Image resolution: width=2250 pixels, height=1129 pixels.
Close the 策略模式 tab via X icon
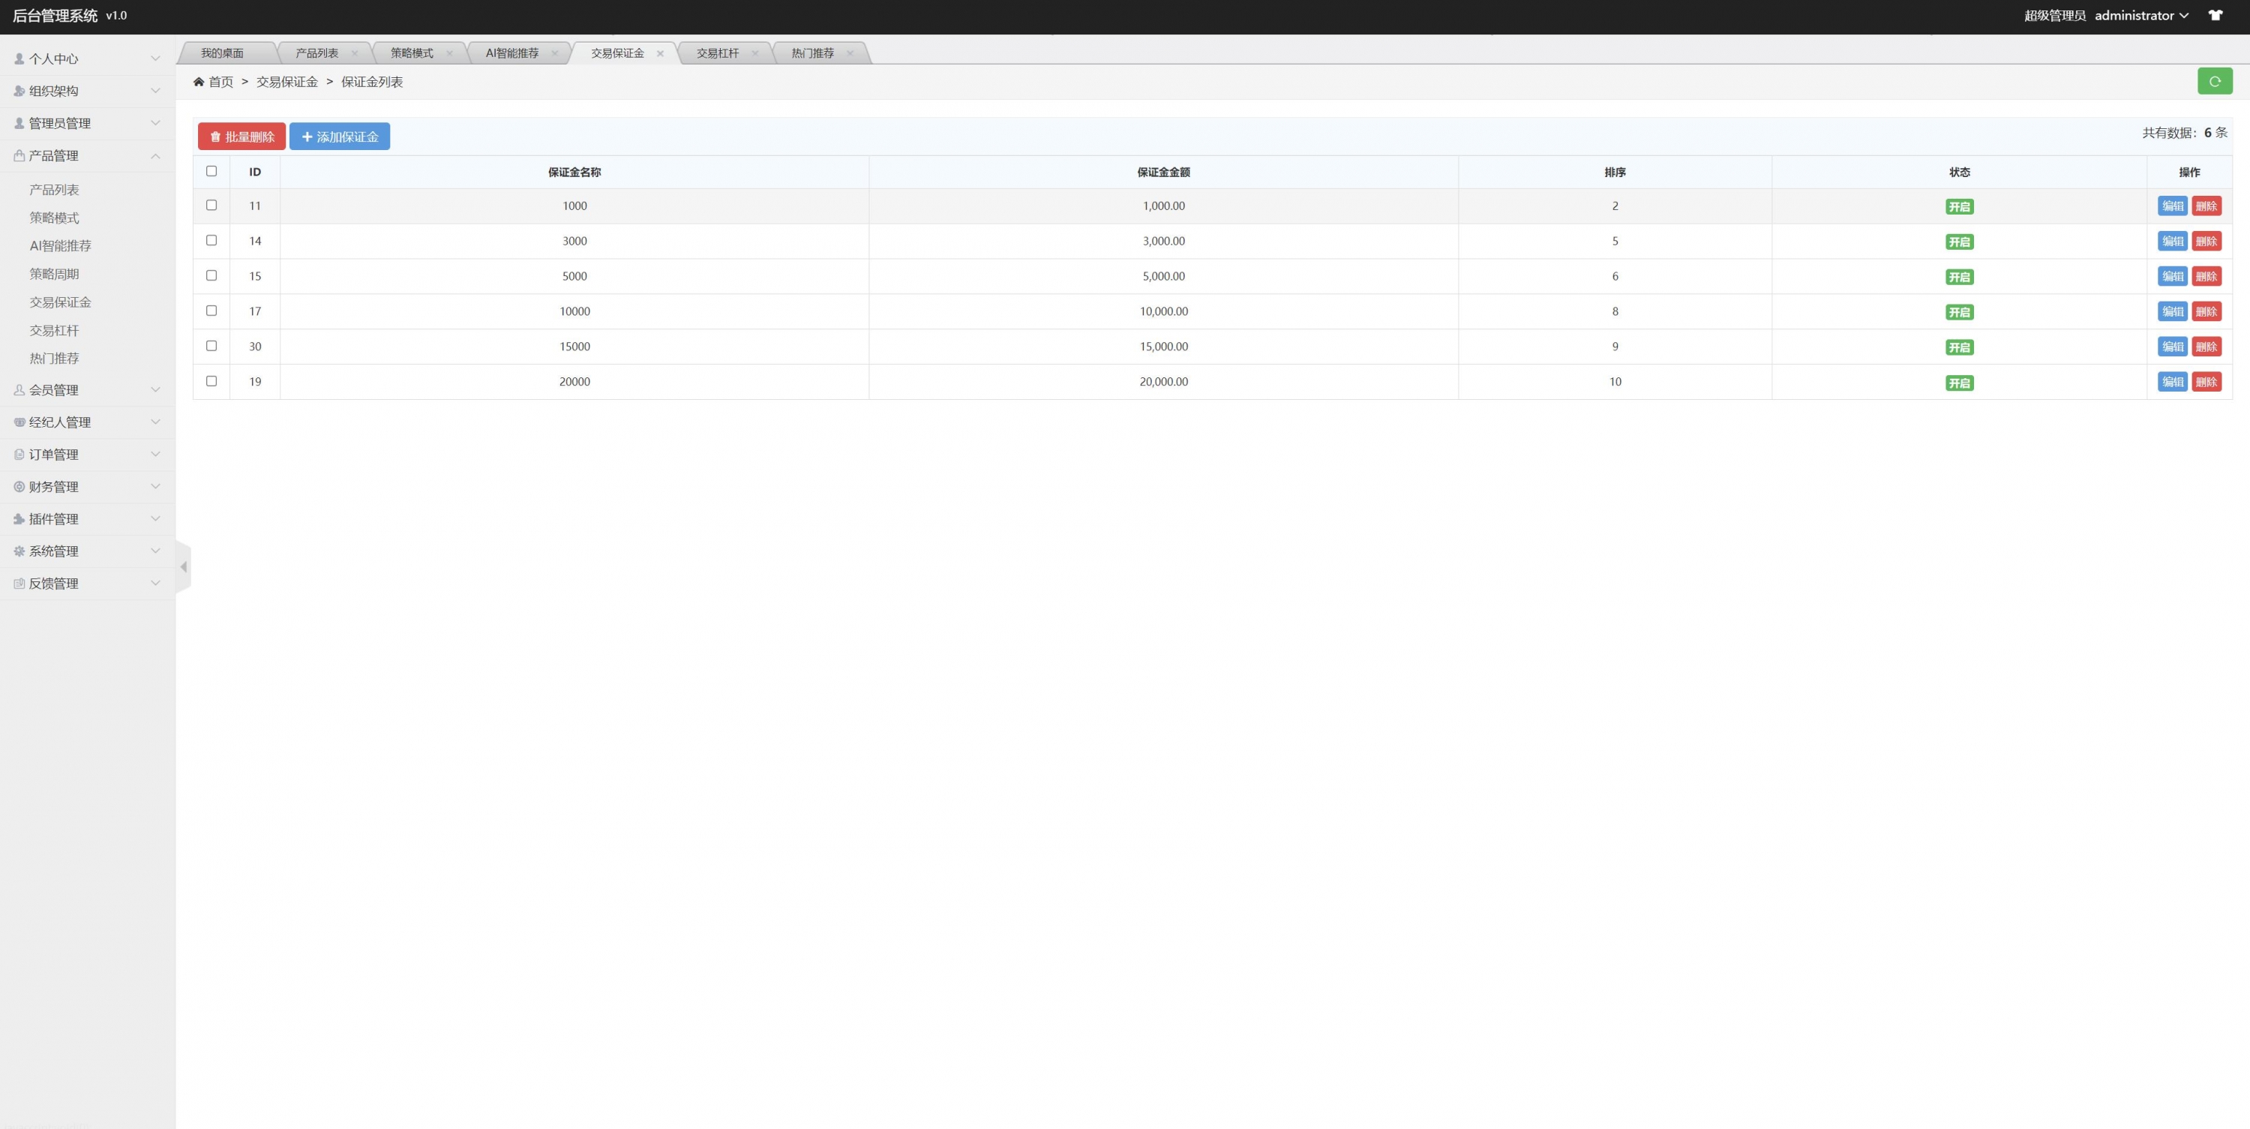tap(450, 53)
